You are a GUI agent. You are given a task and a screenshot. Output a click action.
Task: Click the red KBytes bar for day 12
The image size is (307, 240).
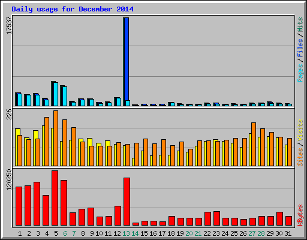118,215
